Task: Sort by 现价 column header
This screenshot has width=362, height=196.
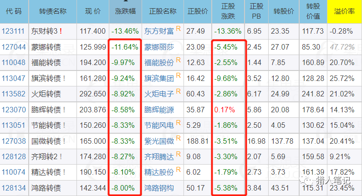Action: (93, 11)
